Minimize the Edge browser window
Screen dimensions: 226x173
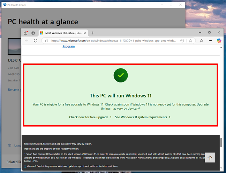200,32
